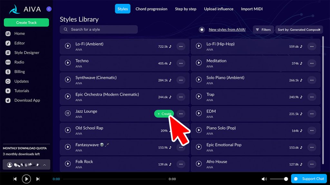Open the Import MIDI tab
The height and width of the screenshot is (185, 330).
(252, 9)
